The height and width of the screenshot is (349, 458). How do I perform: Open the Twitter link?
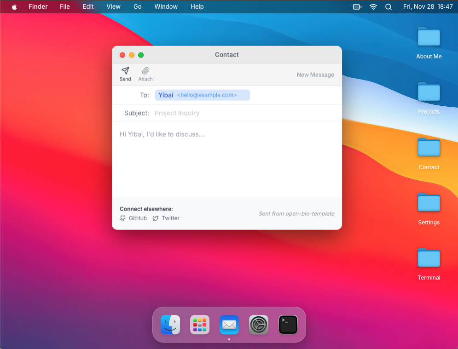(x=166, y=218)
